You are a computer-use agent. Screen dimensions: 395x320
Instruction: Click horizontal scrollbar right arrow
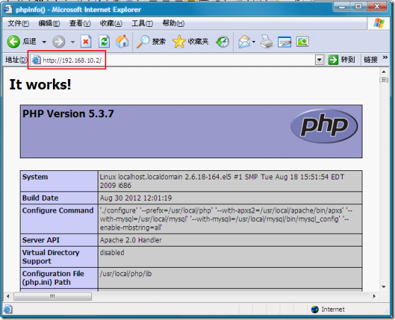pos(374,296)
